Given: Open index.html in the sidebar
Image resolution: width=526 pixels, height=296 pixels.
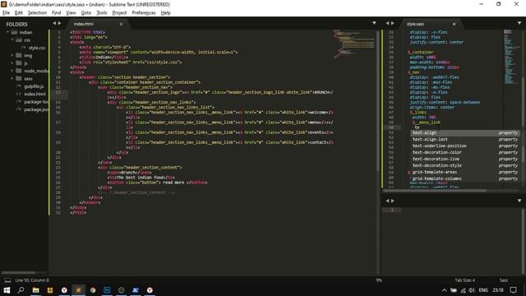Looking at the screenshot, I should [35, 94].
